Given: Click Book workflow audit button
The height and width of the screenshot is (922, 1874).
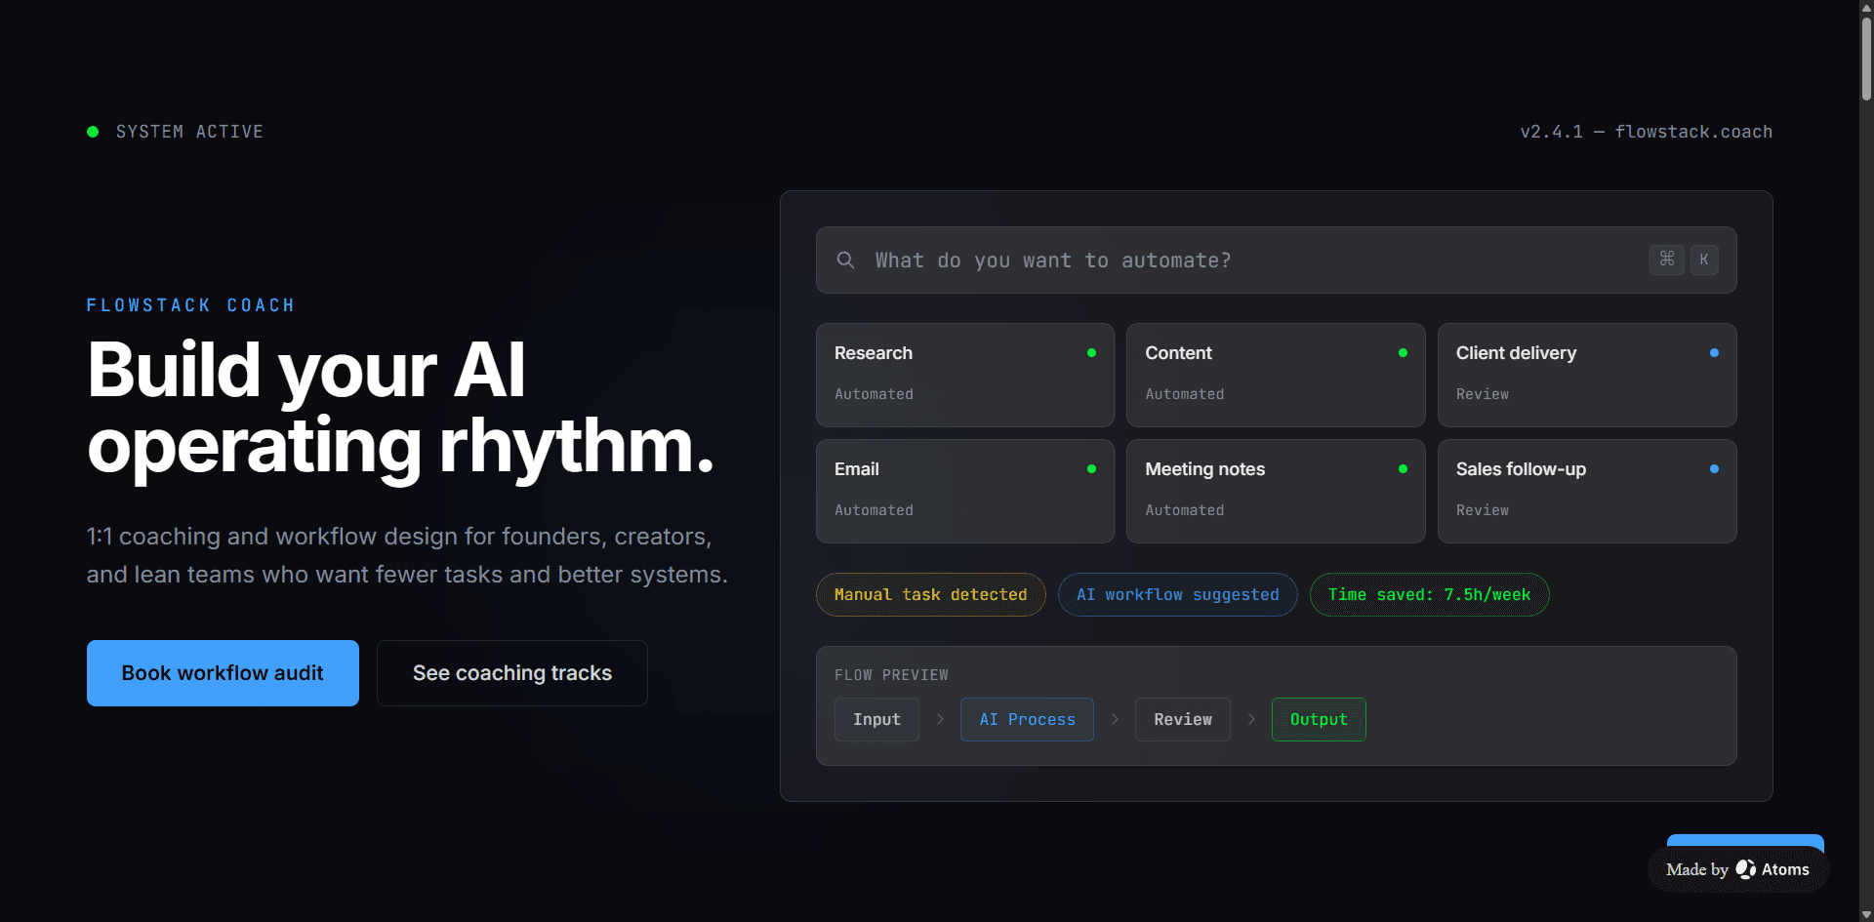Looking at the screenshot, I should pos(223,673).
